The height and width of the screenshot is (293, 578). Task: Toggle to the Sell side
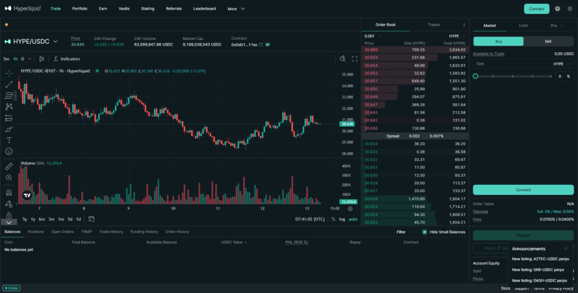[x=548, y=41]
